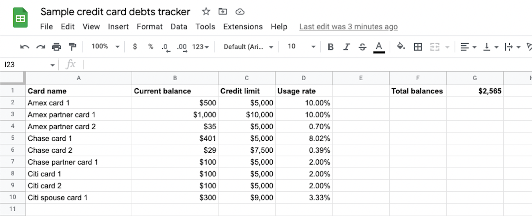Image resolution: width=532 pixels, height=216 pixels.
Task: Select column D header
Action: pyautogui.click(x=304, y=78)
